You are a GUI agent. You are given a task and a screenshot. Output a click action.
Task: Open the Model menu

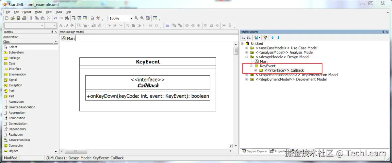[39, 12]
